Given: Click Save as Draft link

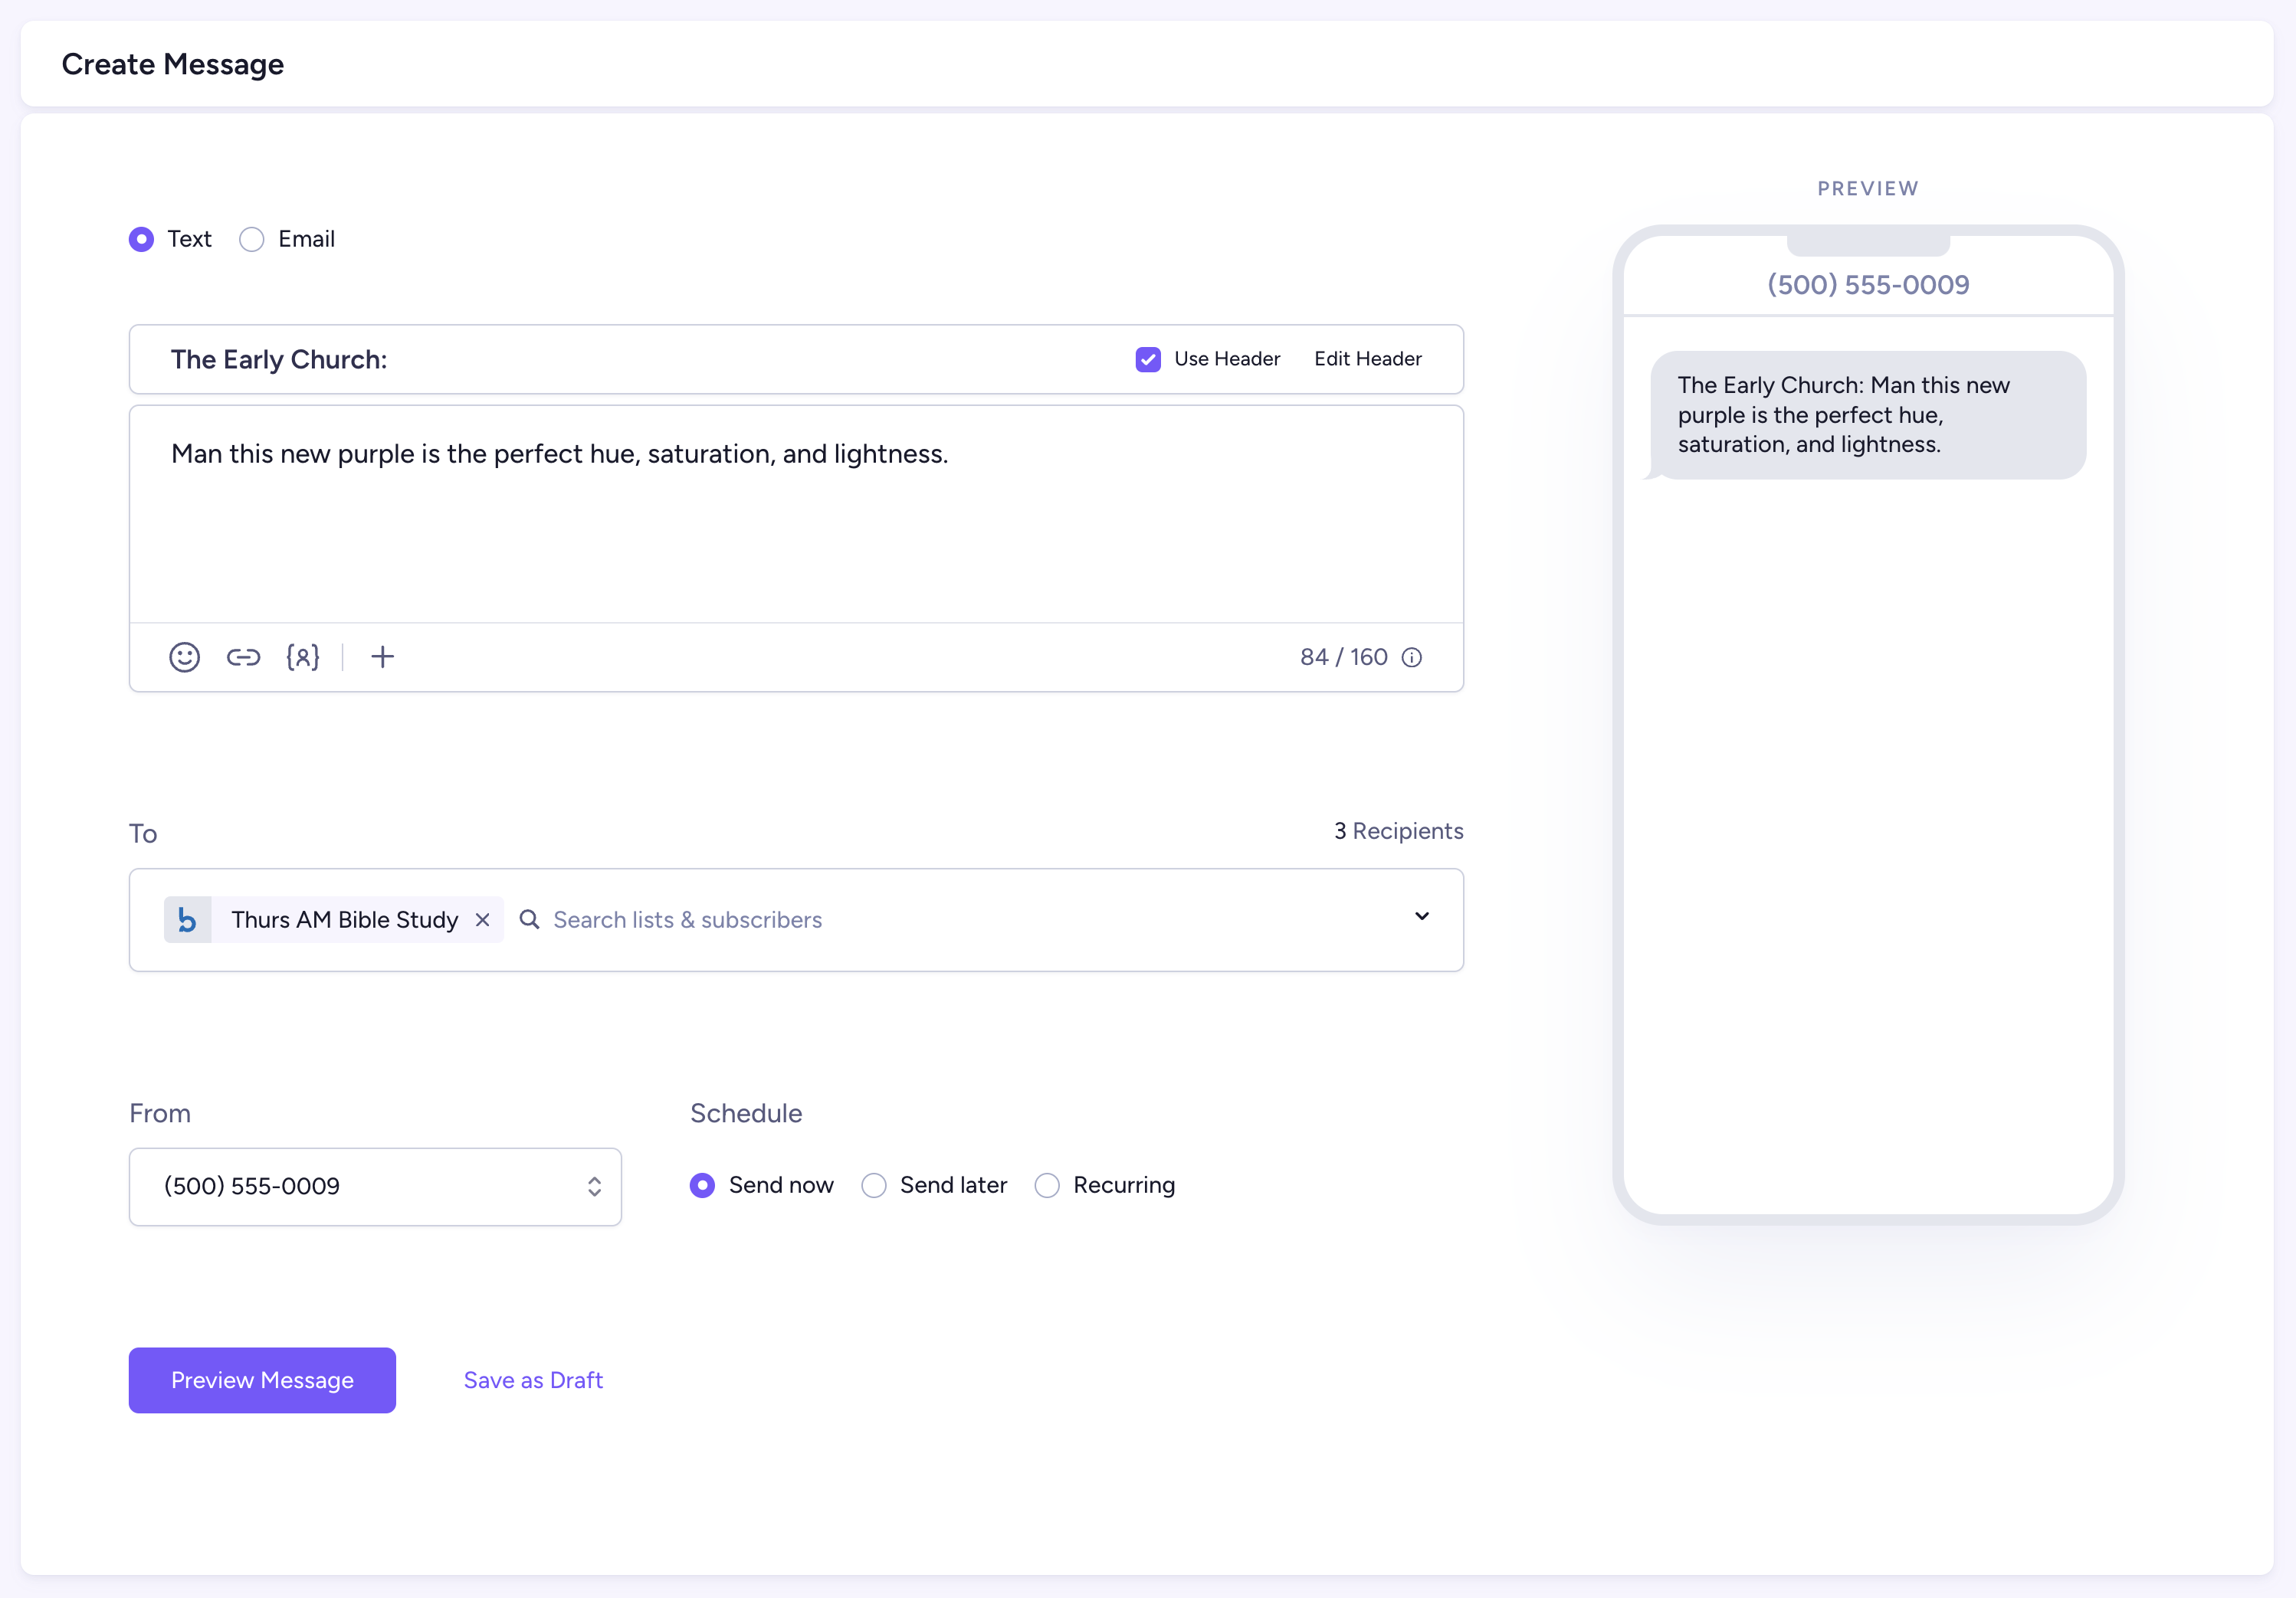Looking at the screenshot, I should coord(533,1380).
